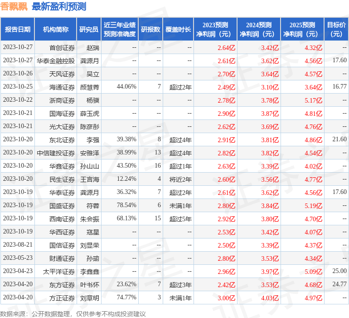Select the 华泰金融控股 institution cell
This screenshot has height=318, width=349.
click(x=56, y=61)
